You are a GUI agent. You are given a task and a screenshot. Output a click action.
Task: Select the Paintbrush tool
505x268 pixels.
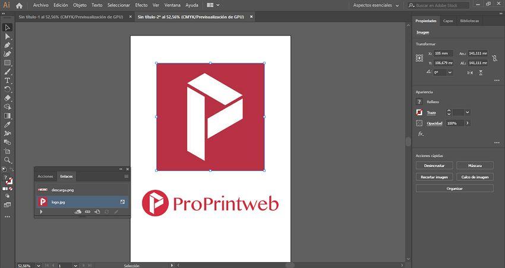7,72
